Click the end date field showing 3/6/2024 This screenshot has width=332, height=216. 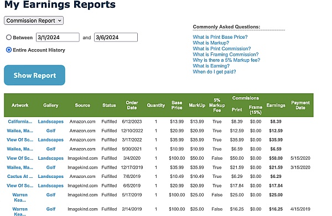116,37
